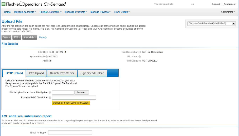Screen dimensions: 239x136
Task: Click help icon next to File ID
Action: coord(46,52)
